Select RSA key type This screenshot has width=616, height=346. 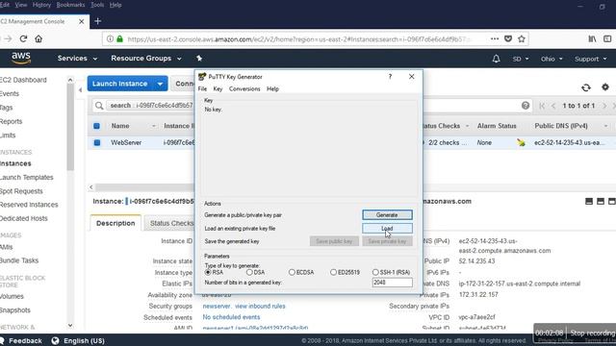[208, 272]
